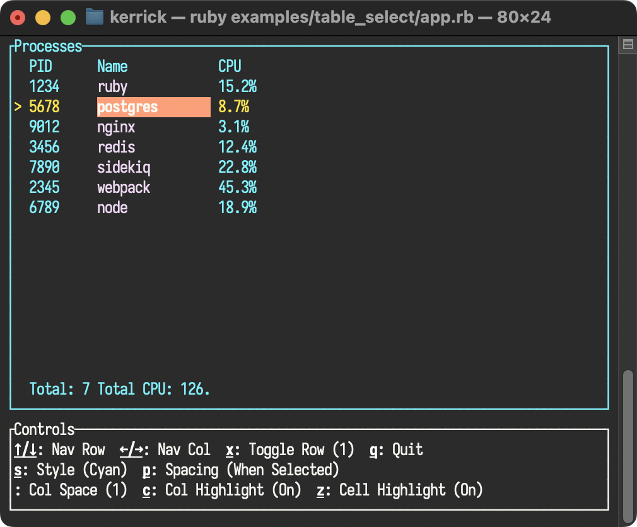Click the CPU column header
637x527 pixels.
click(230, 66)
